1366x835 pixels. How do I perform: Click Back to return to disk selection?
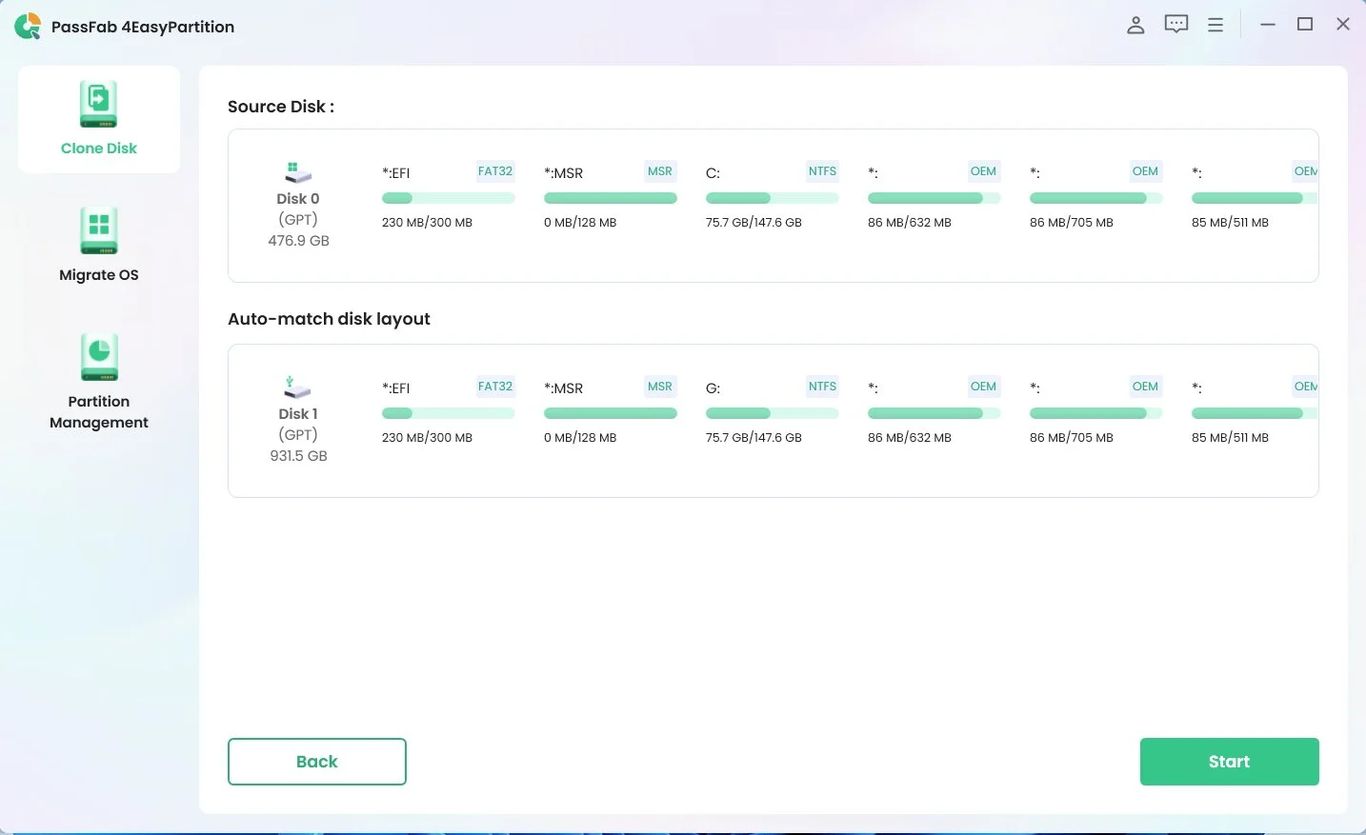(x=316, y=761)
